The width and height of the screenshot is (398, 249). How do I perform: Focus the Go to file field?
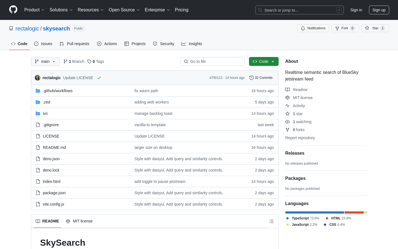(212, 61)
